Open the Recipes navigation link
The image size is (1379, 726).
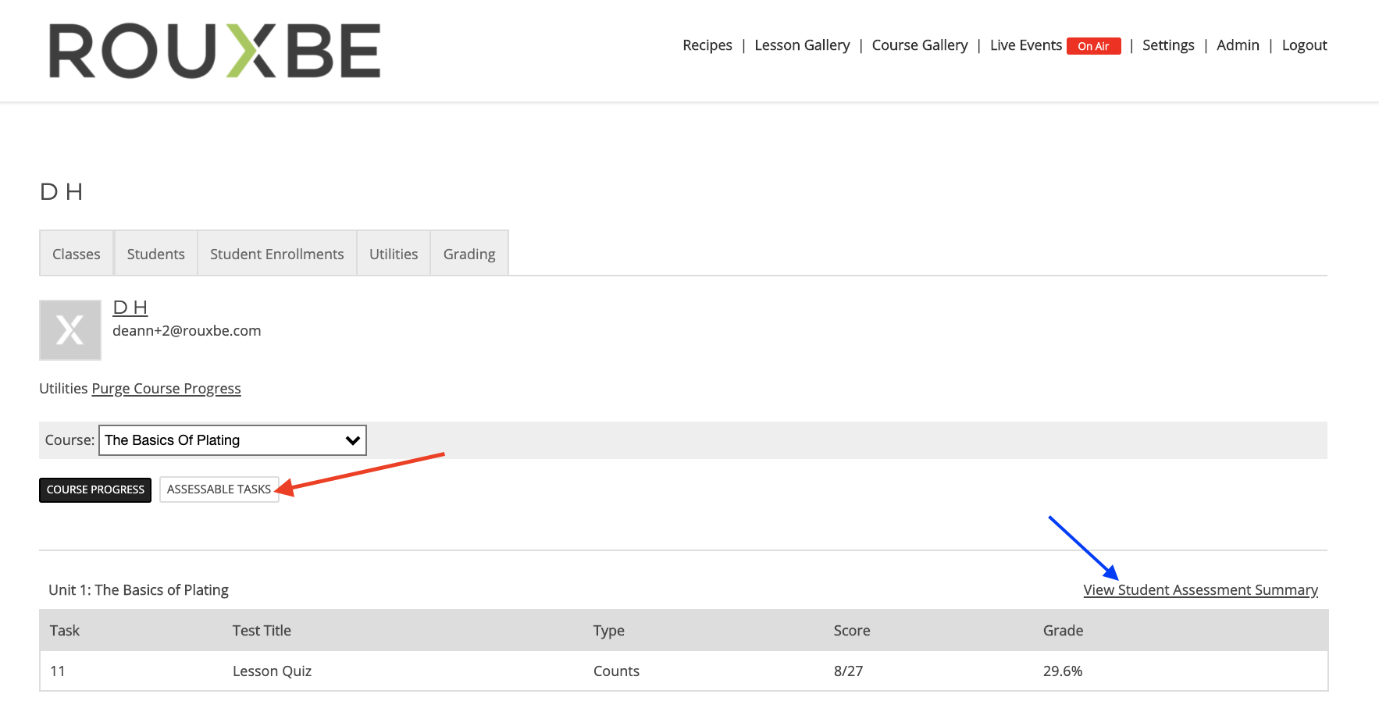click(x=707, y=45)
